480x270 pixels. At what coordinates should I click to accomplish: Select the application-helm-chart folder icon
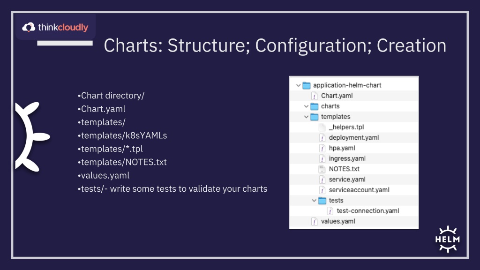click(x=307, y=85)
